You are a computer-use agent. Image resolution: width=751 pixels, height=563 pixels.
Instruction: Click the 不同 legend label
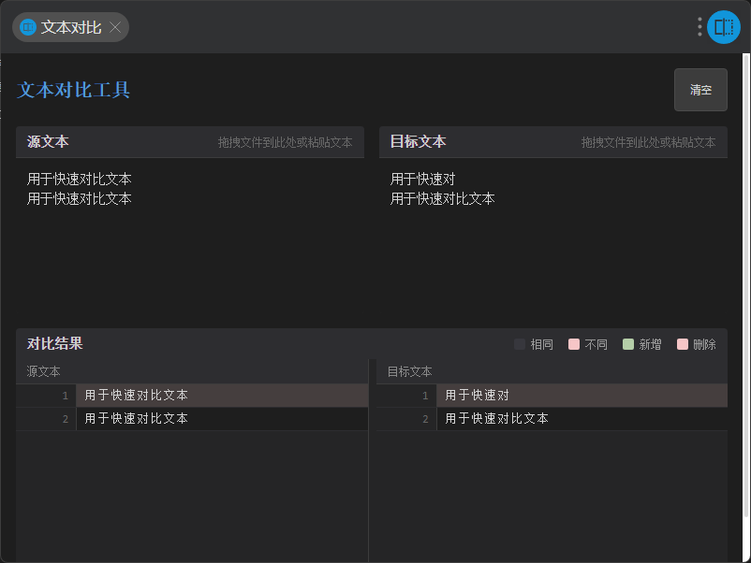596,344
